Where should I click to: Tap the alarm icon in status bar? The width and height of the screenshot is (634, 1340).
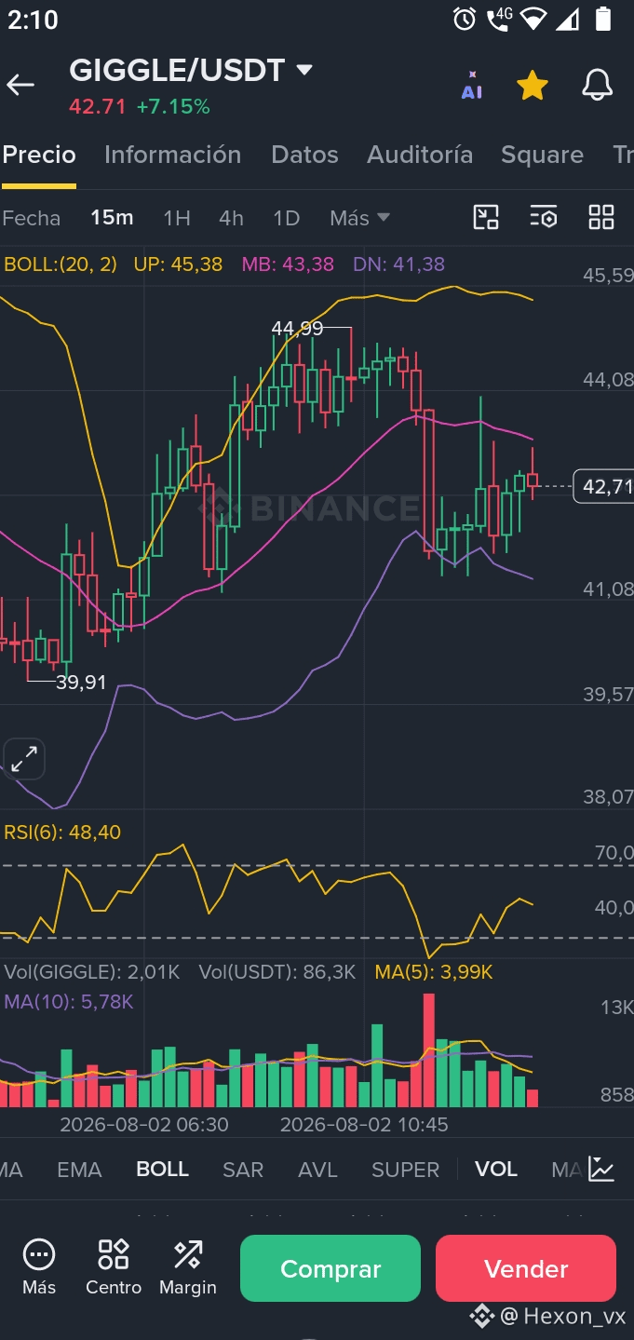click(464, 19)
